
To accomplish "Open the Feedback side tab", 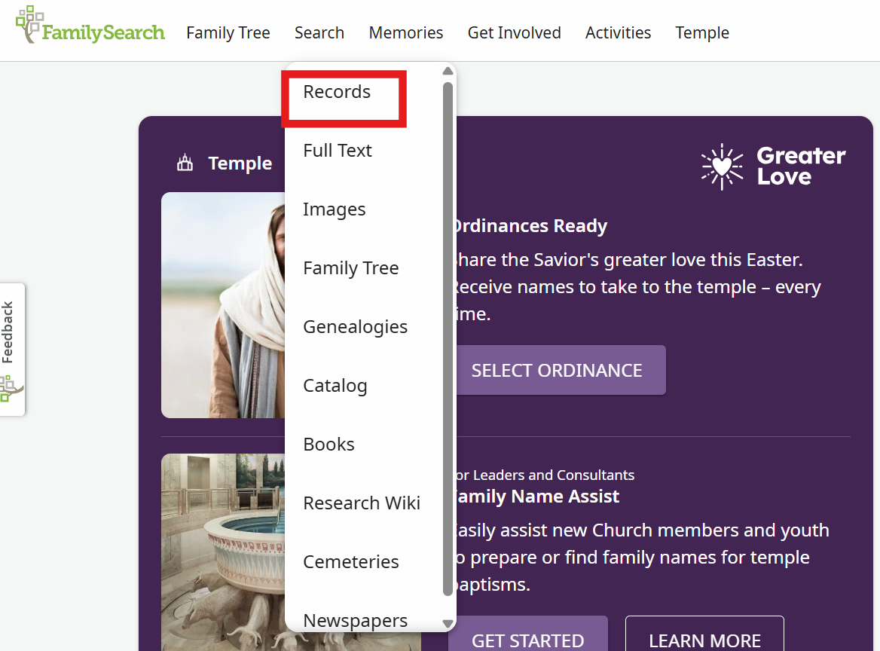I will coord(11,349).
